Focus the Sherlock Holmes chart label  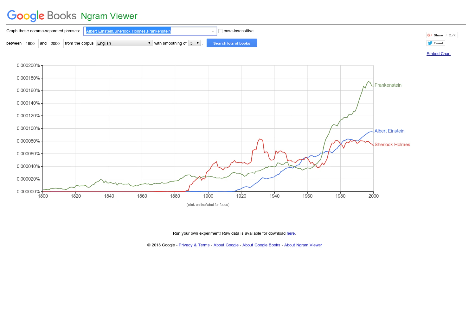point(392,145)
